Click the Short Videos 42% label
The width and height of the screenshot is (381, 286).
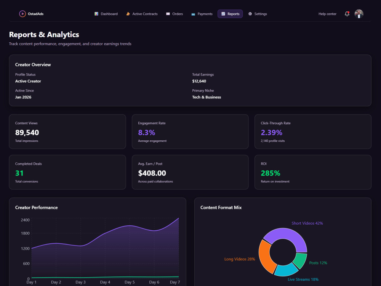pyautogui.click(x=307, y=223)
